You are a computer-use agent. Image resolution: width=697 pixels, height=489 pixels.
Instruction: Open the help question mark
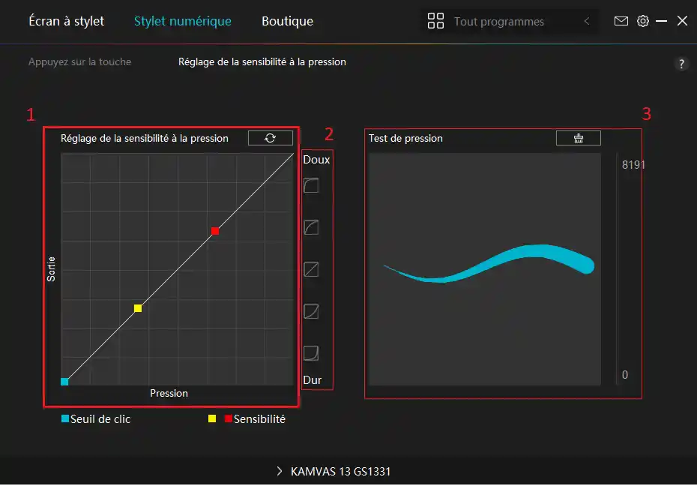pyautogui.click(x=681, y=64)
